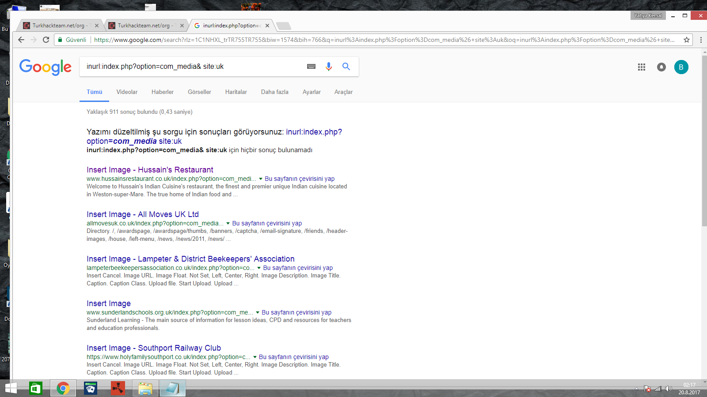Translate the holyfamilysouthport result page
This screenshot has width=707, height=397.
294,357
